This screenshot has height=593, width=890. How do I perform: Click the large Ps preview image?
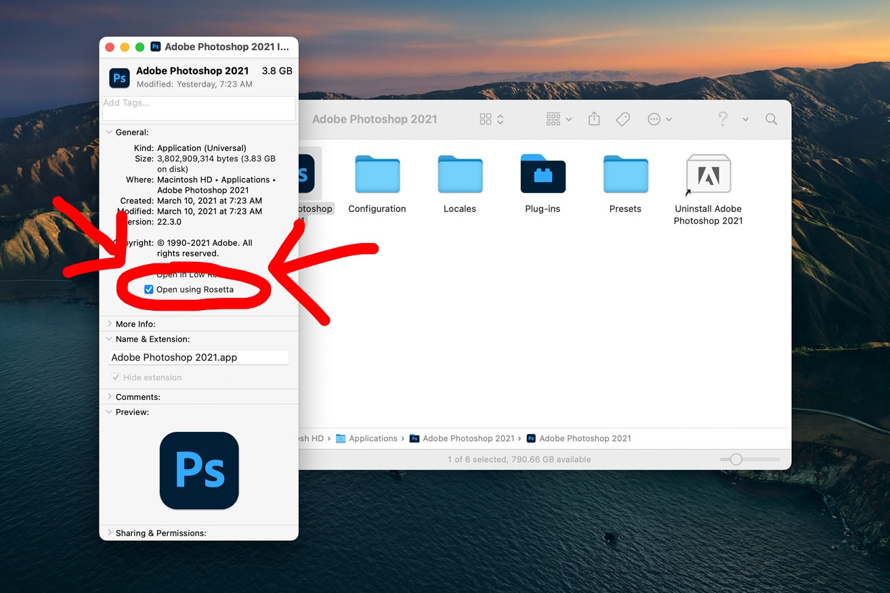(199, 470)
